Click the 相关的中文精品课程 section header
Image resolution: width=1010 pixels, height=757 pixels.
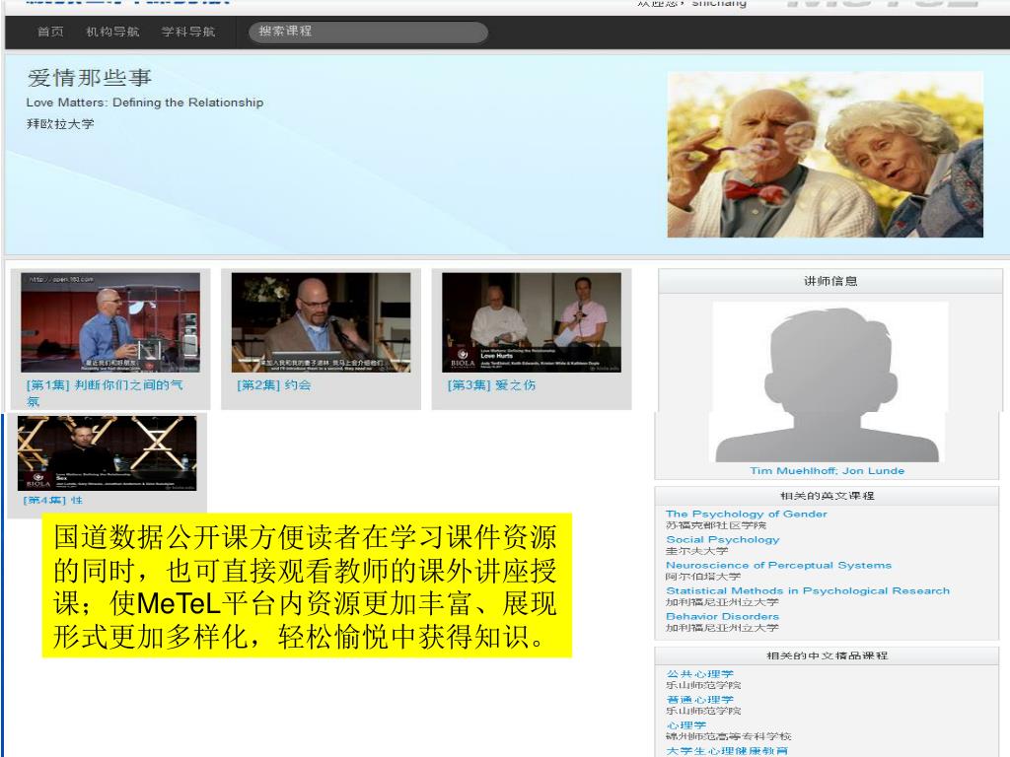(828, 655)
